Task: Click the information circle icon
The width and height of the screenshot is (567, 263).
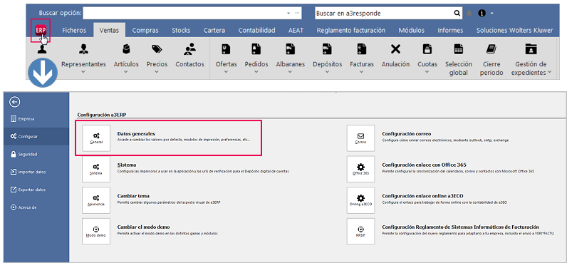Action: pyautogui.click(x=482, y=14)
